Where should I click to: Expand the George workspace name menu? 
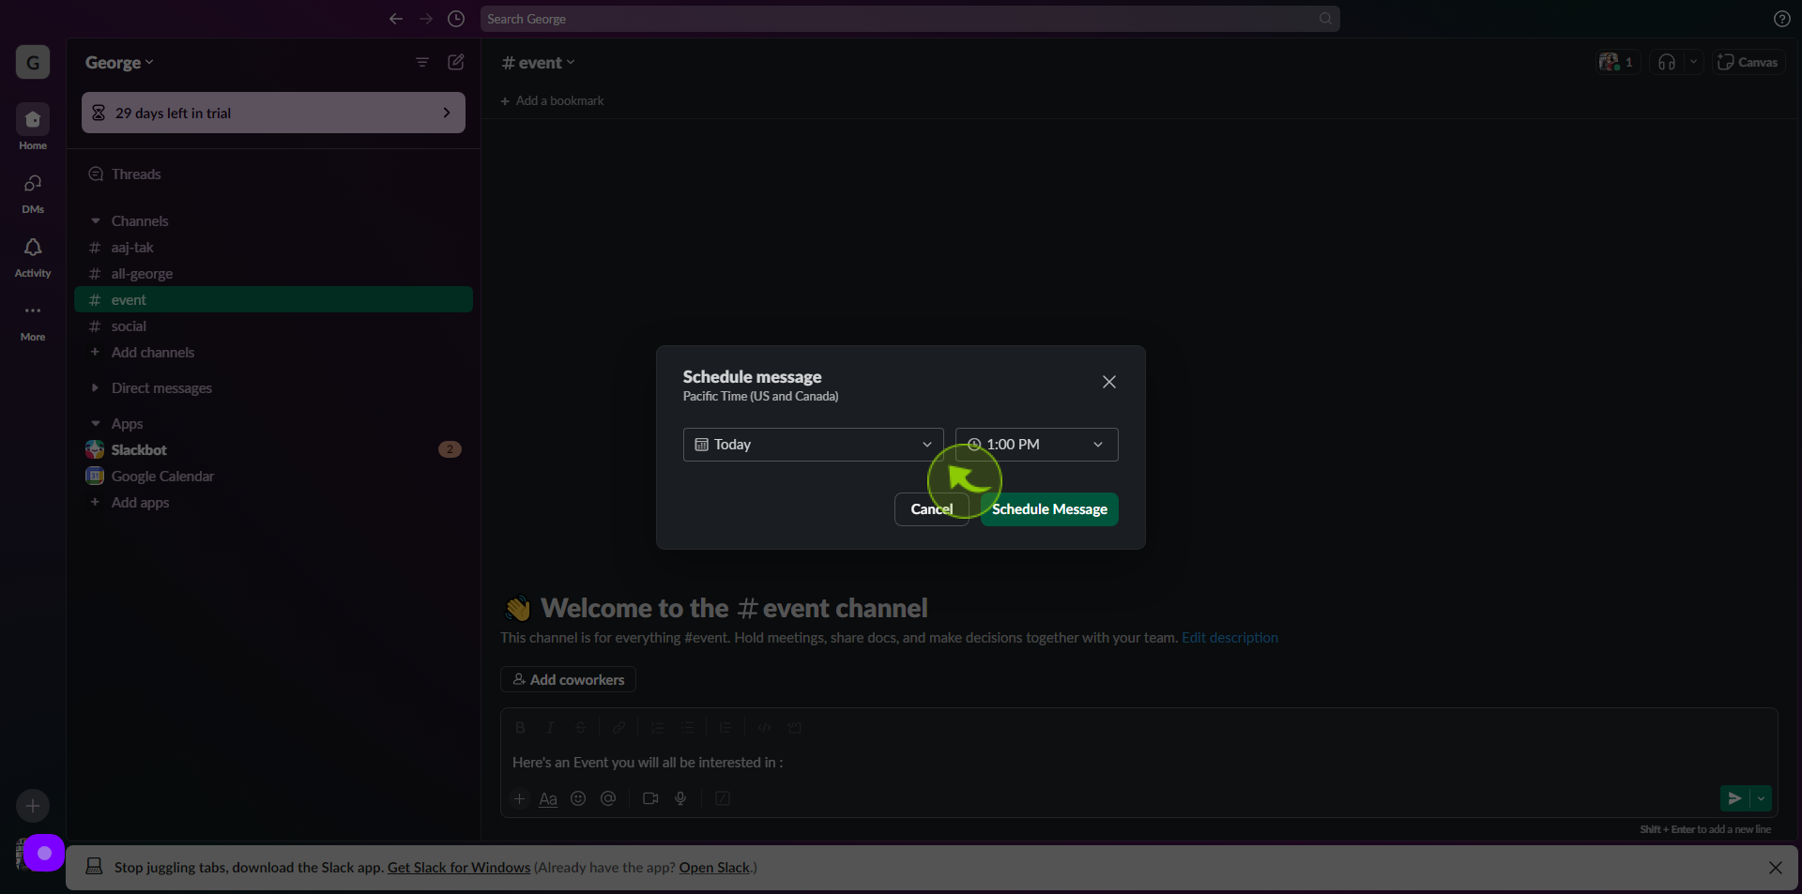119,63
